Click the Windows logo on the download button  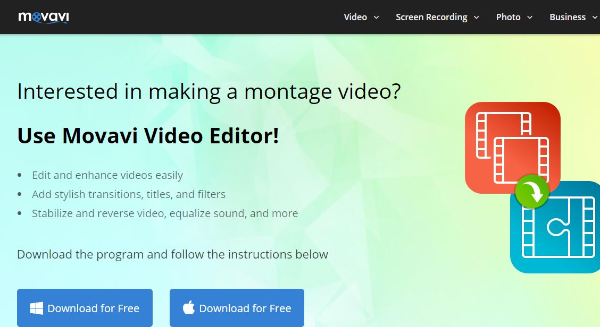[x=37, y=308]
